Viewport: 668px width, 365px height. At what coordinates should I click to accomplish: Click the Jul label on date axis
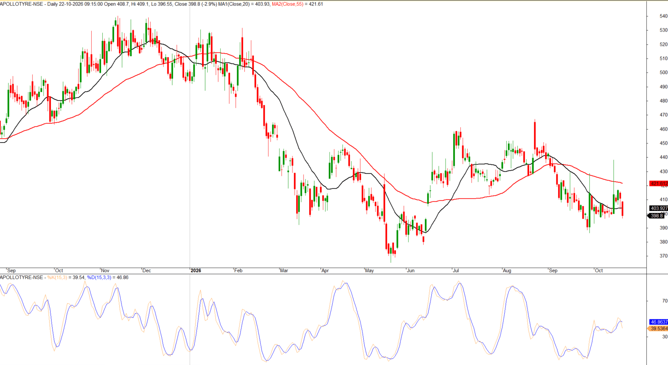coord(455,270)
